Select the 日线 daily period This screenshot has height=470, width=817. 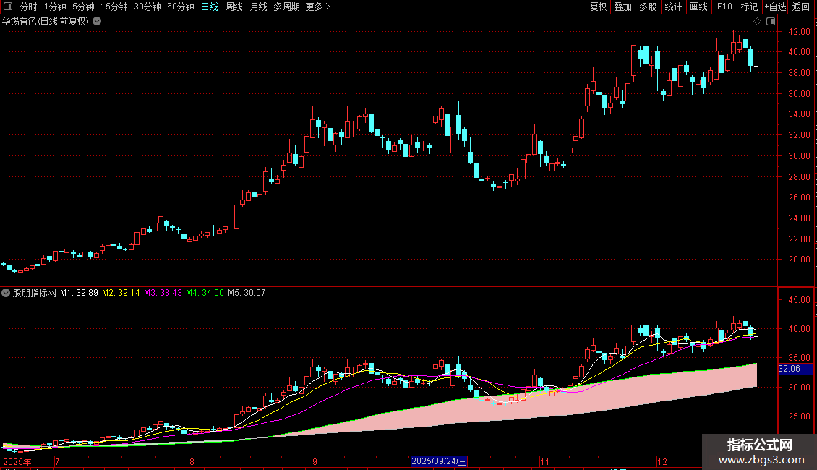(x=210, y=7)
